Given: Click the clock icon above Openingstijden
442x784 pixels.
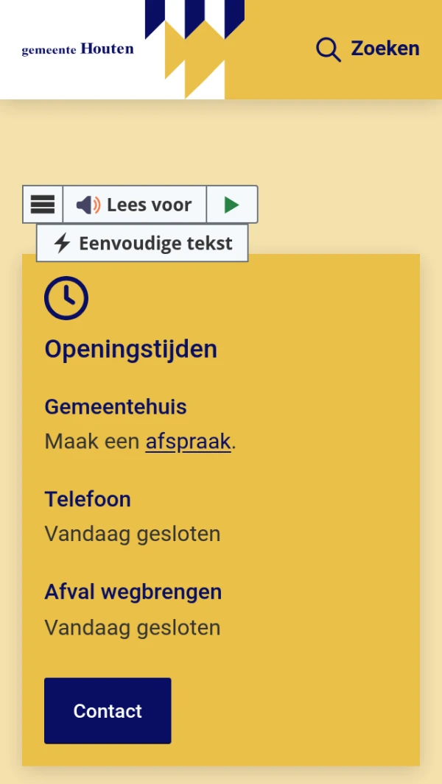Looking at the screenshot, I should click(66, 298).
